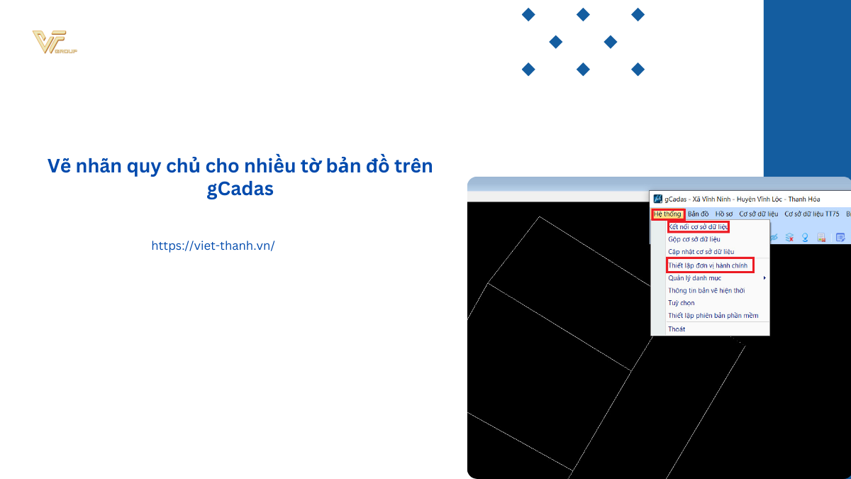Open the Cơ sở dữ liệu menu (non-TT75)
The image size is (851, 479).
coord(758,214)
